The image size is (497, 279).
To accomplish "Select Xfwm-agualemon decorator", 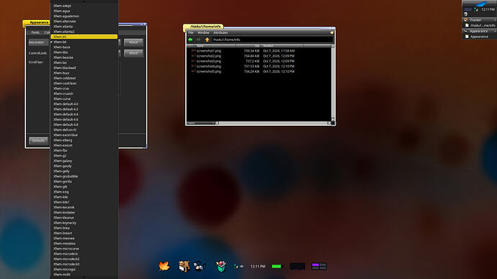I will [x=84, y=16].
